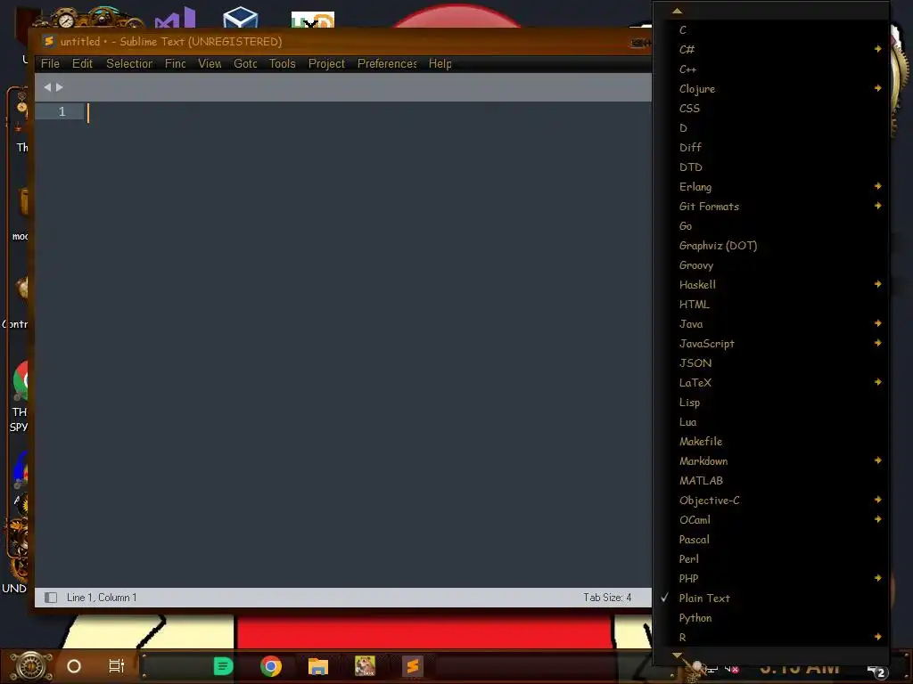The image size is (913, 684).
Task: Click the previous tab left arrow
Action: (47, 87)
